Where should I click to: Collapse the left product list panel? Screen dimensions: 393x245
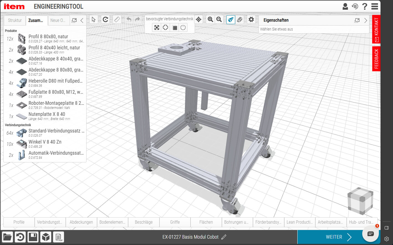82,20
